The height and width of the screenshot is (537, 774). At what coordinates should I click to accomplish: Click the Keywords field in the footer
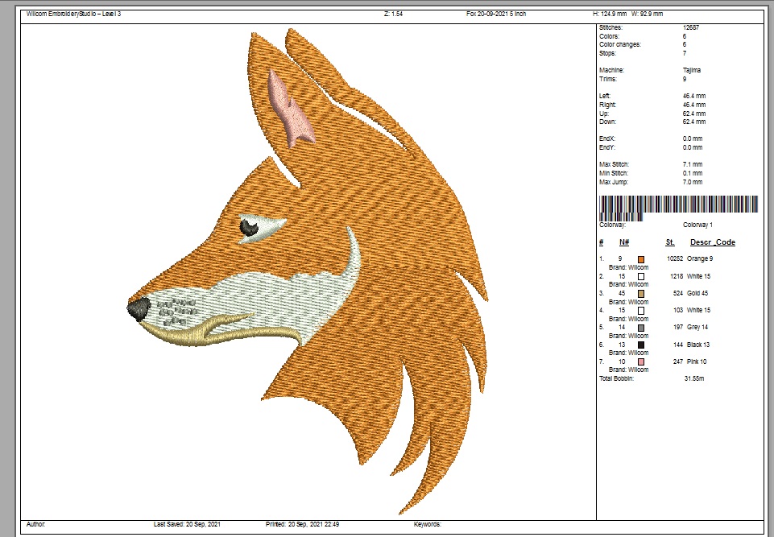pos(428,524)
